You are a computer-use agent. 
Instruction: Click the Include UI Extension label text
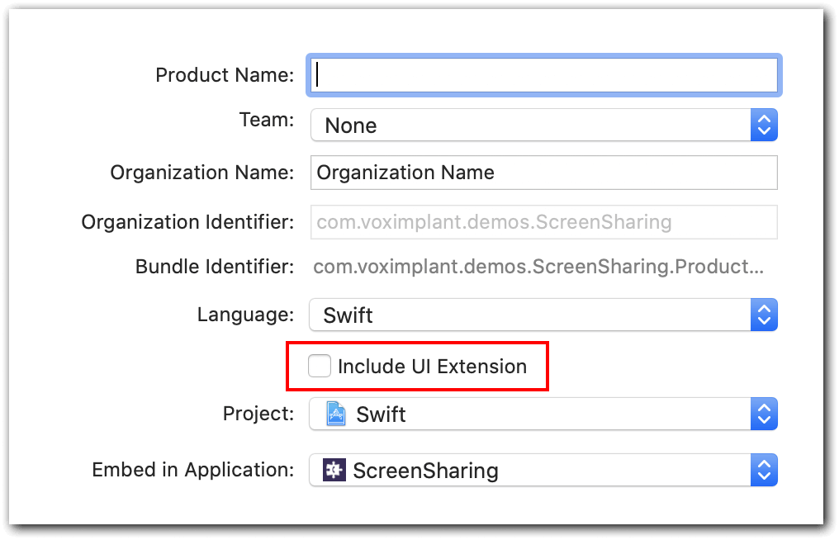click(433, 367)
